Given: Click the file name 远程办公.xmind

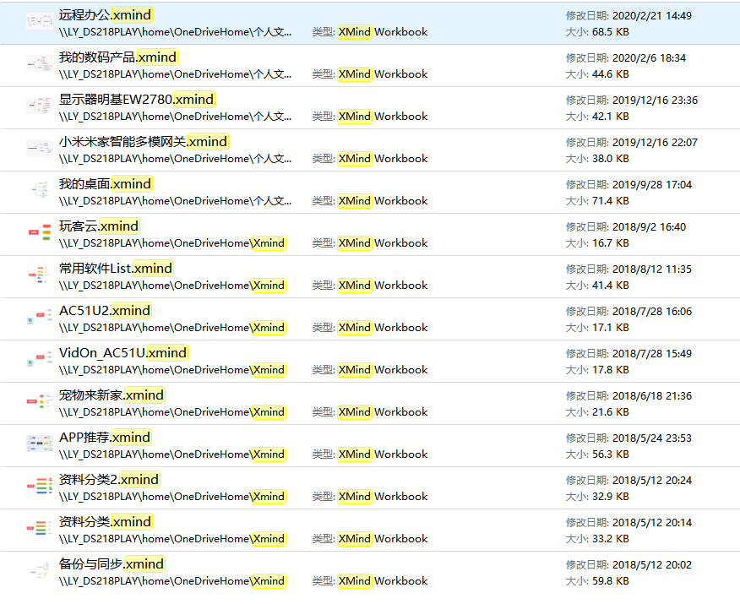Looking at the screenshot, I should point(106,15).
